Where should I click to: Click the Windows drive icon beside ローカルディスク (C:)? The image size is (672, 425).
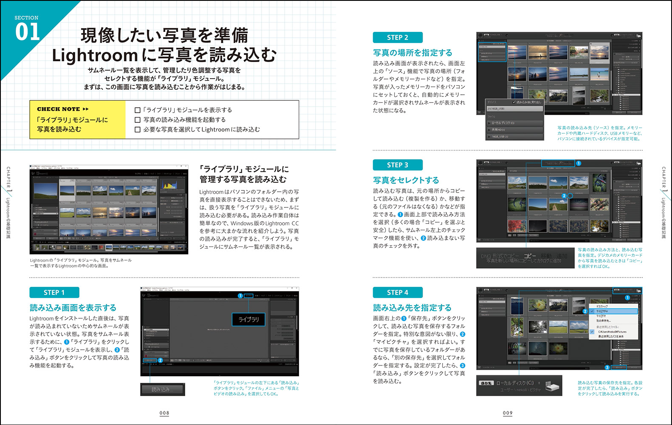click(x=551, y=386)
